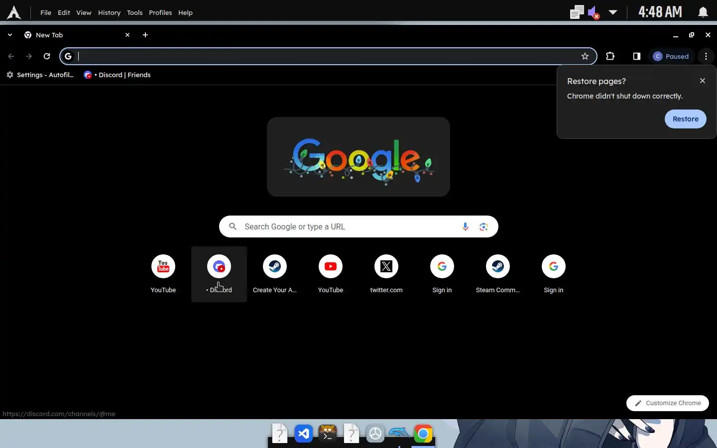
Task: Open the Chrome three-dot menu
Action: pyautogui.click(x=706, y=56)
